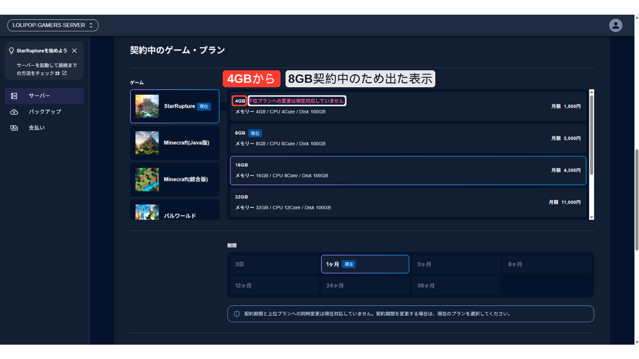Choose the Minecraft(Java版) game card
Viewport: 639px width, 359px height.
coord(175,143)
